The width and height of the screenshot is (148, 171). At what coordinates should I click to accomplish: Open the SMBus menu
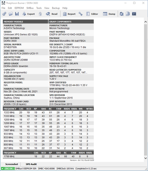point(30,8)
